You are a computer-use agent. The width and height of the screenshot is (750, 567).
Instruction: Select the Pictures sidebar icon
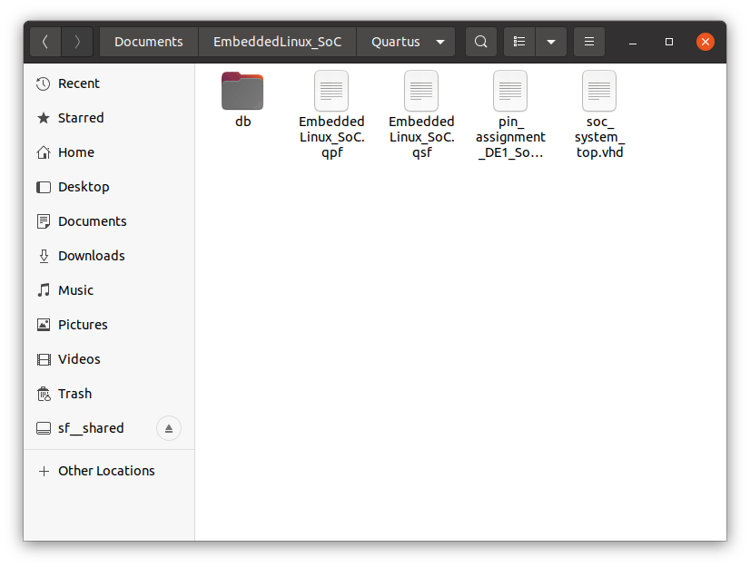[x=44, y=325]
